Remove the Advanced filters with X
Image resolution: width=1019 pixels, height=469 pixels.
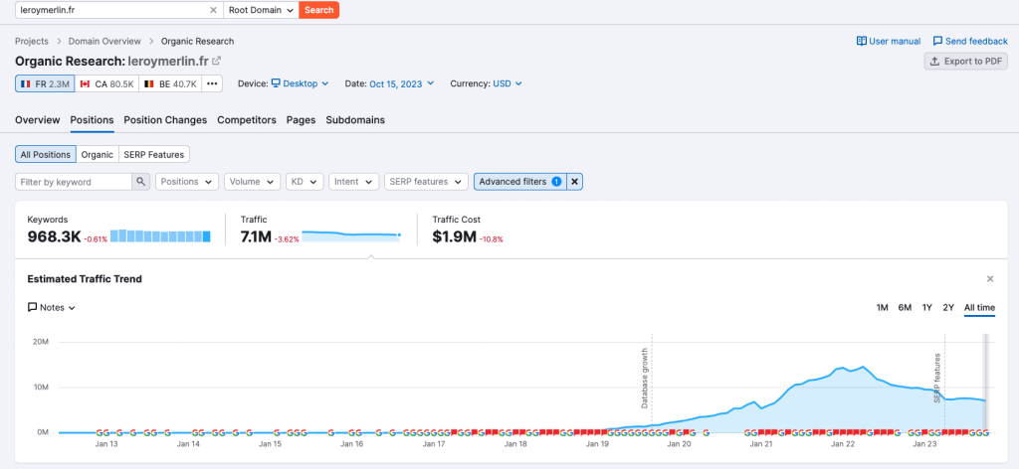574,182
